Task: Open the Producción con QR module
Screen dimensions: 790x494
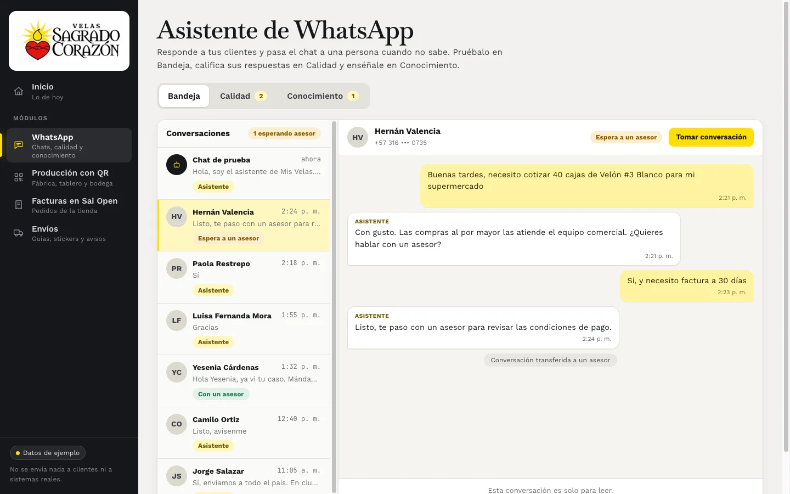Action: 69,177
